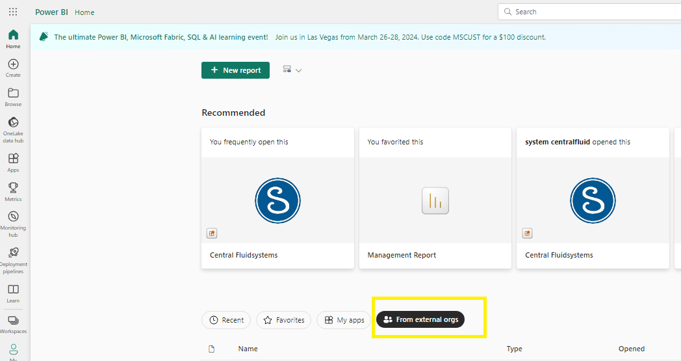The image size is (681, 361).
Task: Go to Home in the sidebar
Action: pos(13,39)
